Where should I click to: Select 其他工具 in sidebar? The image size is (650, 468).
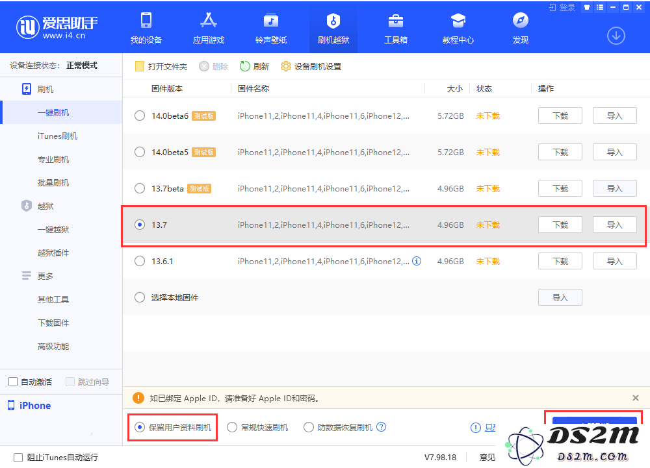[53, 299]
